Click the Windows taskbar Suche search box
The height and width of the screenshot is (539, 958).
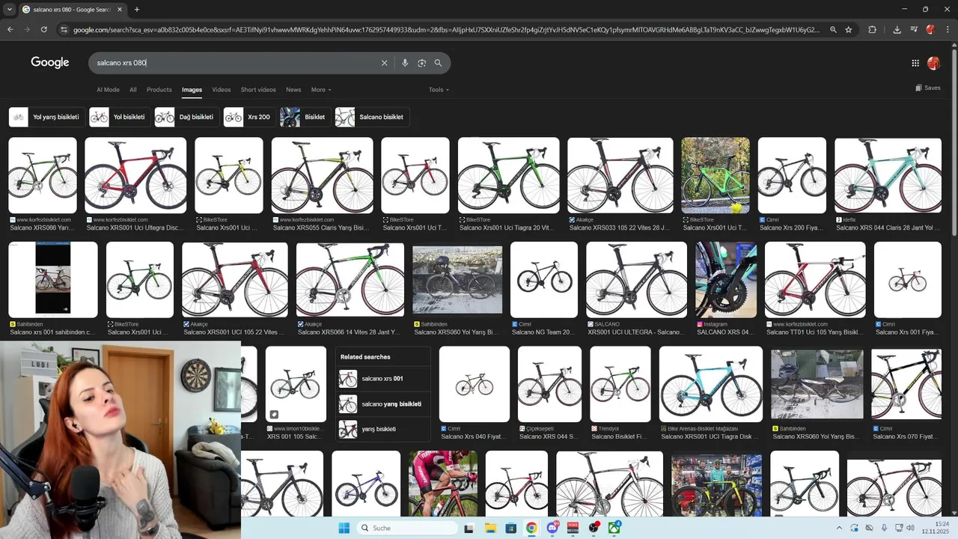pyautogui.click(x=407, y=528)
